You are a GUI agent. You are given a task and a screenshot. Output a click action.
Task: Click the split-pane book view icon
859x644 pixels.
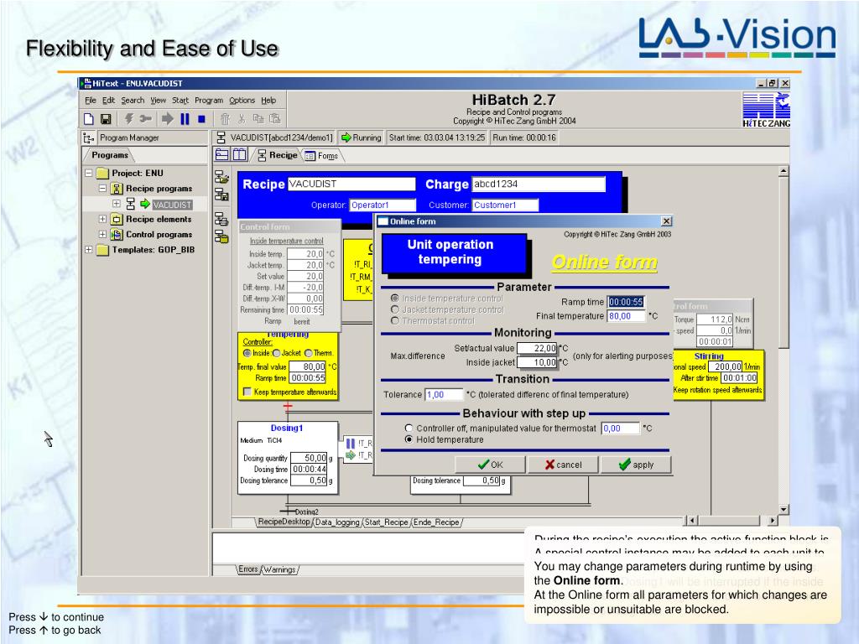pyautogui.click(x=240, y=155)
